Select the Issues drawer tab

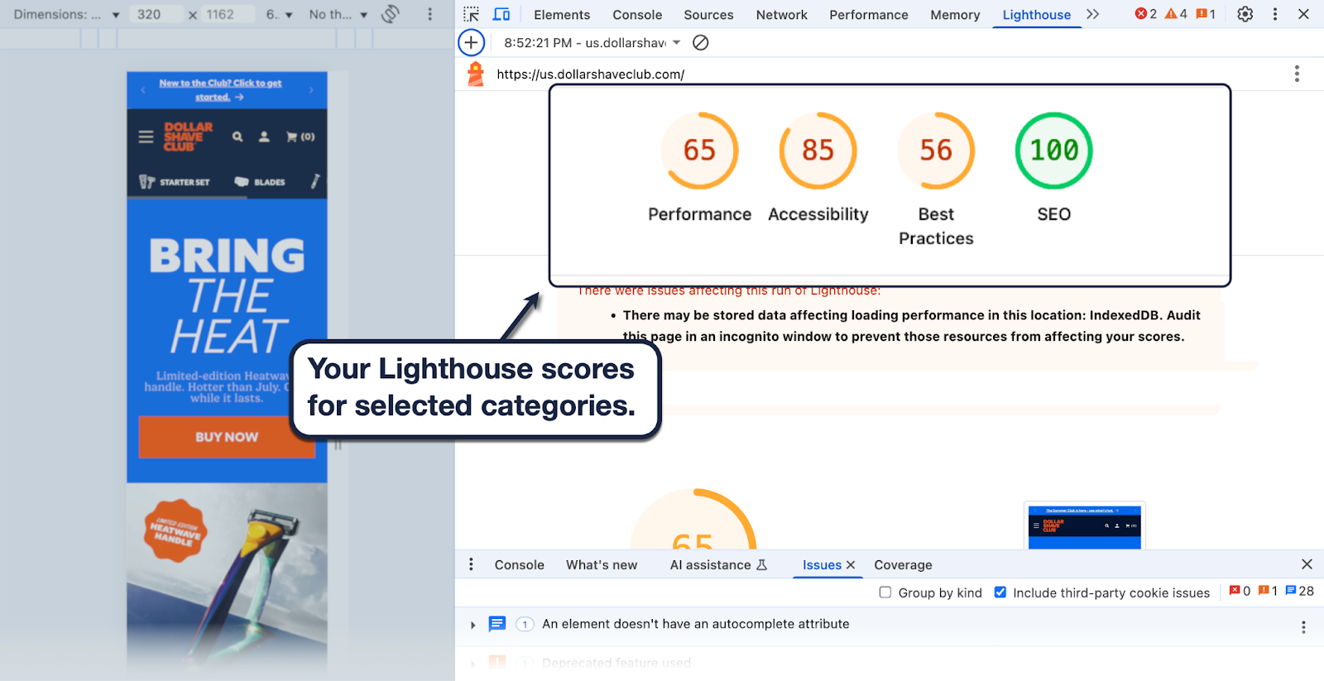(822, 564)
